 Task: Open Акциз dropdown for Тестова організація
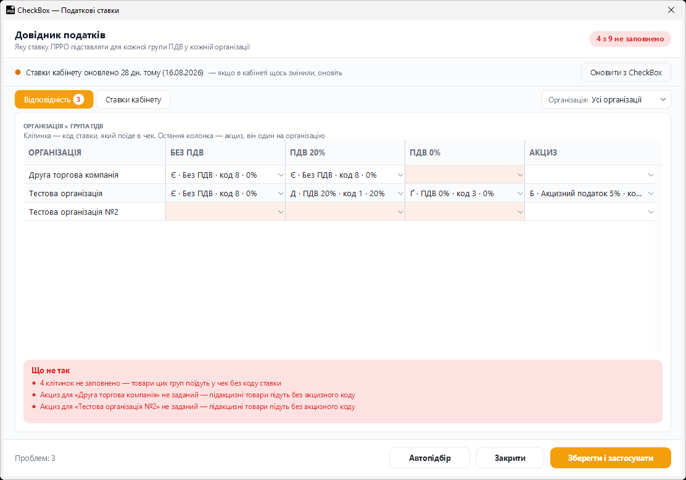click(590, 193)
